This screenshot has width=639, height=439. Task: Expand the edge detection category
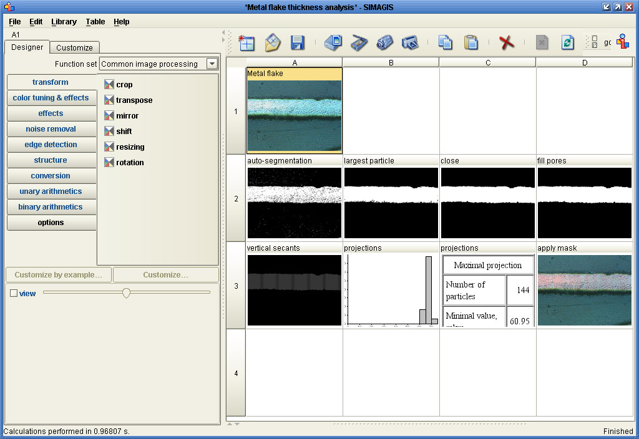[51, 145]
